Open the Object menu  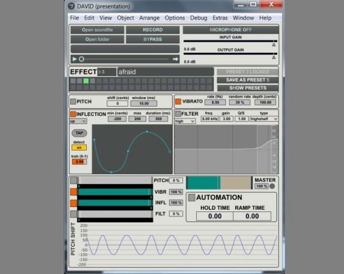pyautogui.click(x=125, y=18)
